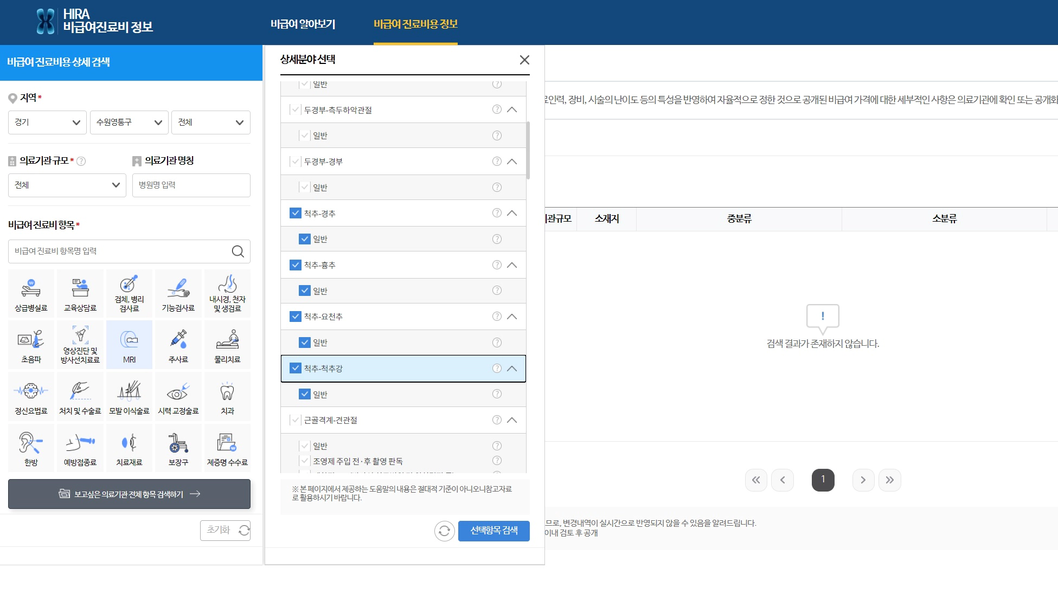This screenshot has height=607, width=1058.
Task: Click the help icon beside 척추-척추강
Action: pyautogui.click(x=497, y=369)
